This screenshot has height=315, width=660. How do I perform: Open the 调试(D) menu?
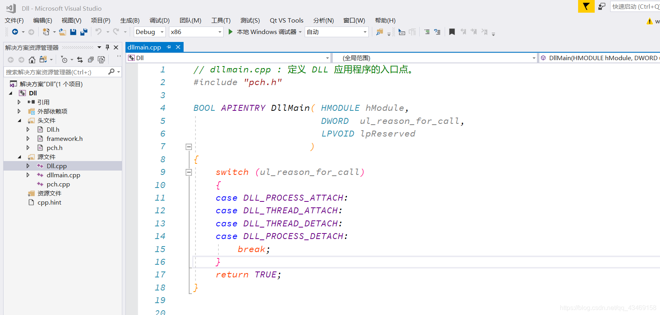pos(159,21)
